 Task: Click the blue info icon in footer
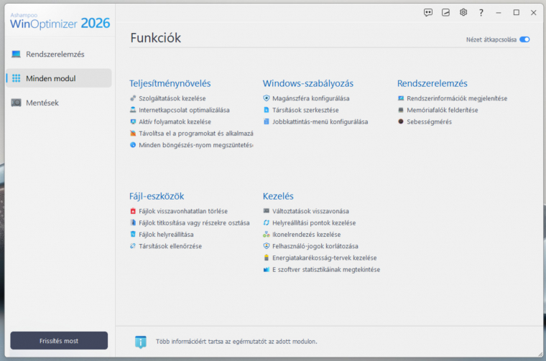141,342
